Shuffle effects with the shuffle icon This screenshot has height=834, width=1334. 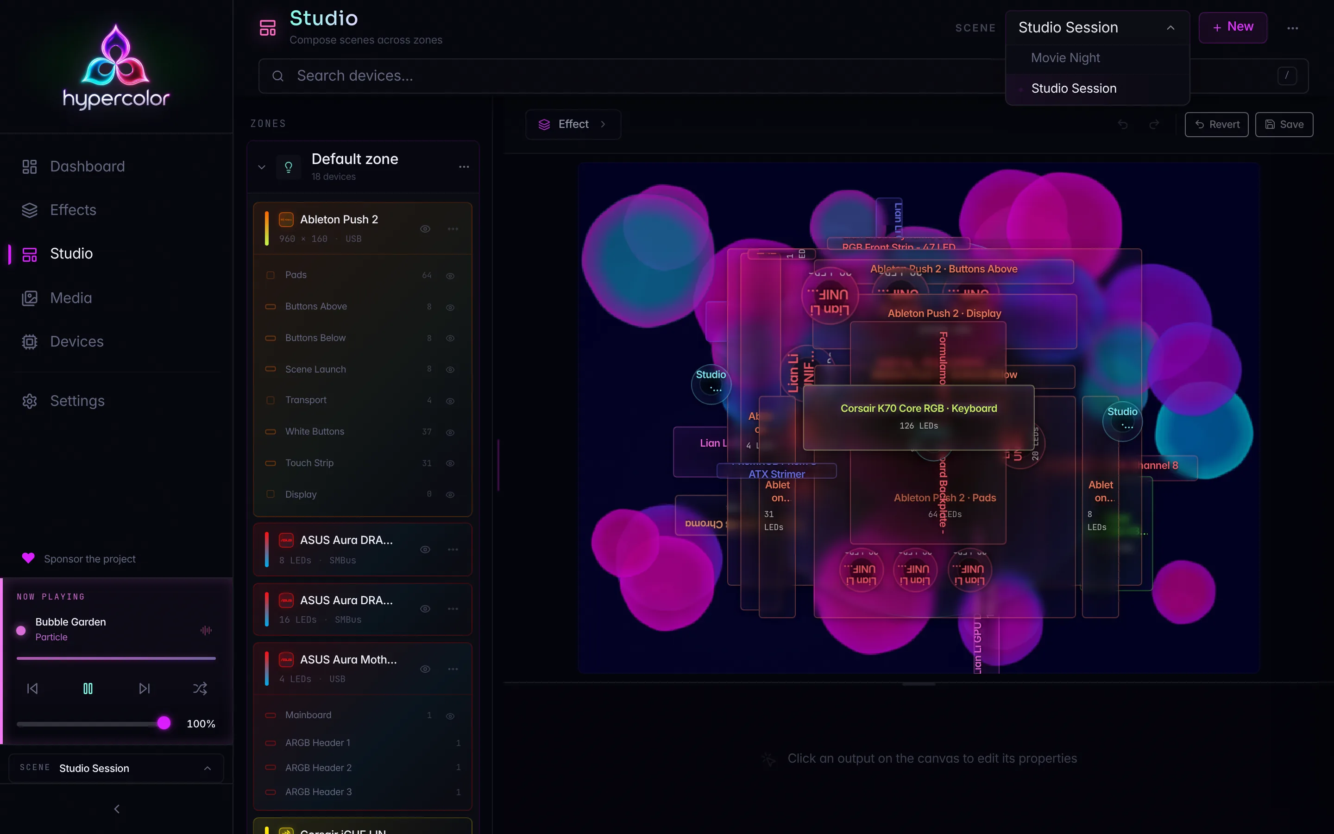[x=200, y=689]
